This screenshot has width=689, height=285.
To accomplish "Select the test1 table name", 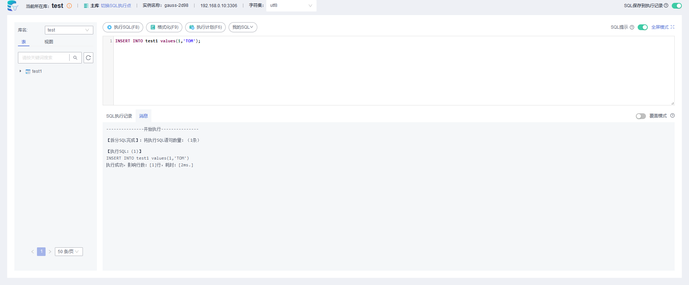I will pos(37,71).
